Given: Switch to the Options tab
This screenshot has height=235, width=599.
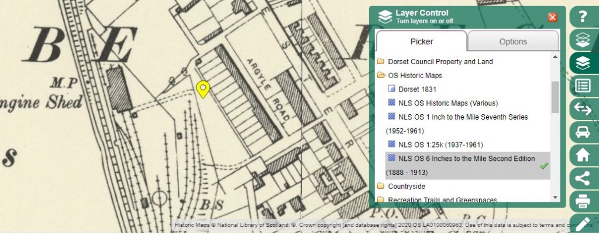Looking at the screenshot, I should 513,41.
